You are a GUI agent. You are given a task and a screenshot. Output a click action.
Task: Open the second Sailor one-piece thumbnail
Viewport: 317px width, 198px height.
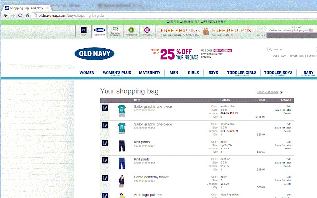[x=122, y=128]
